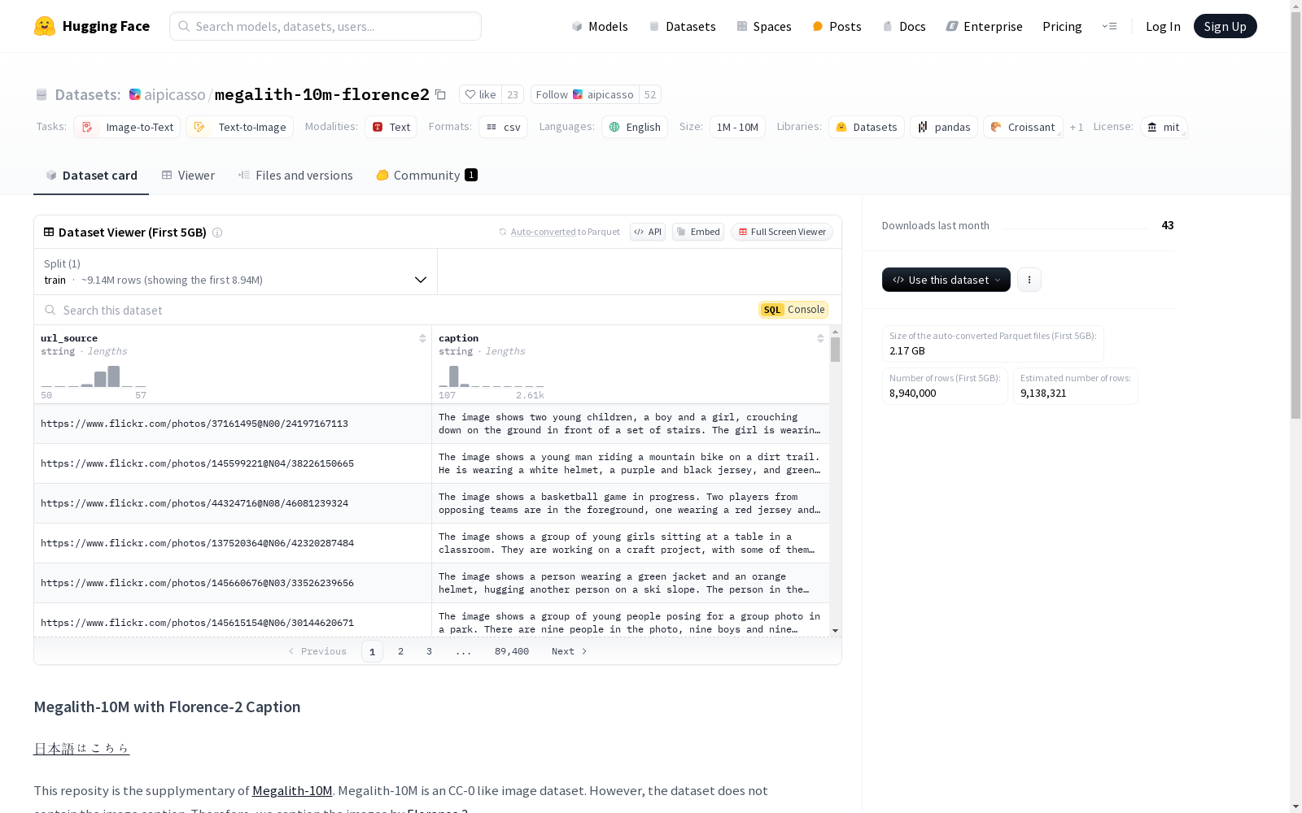Select the Text modality tag
The width and height of the screenshot is (1302, 813).
[x=391, y=127]
